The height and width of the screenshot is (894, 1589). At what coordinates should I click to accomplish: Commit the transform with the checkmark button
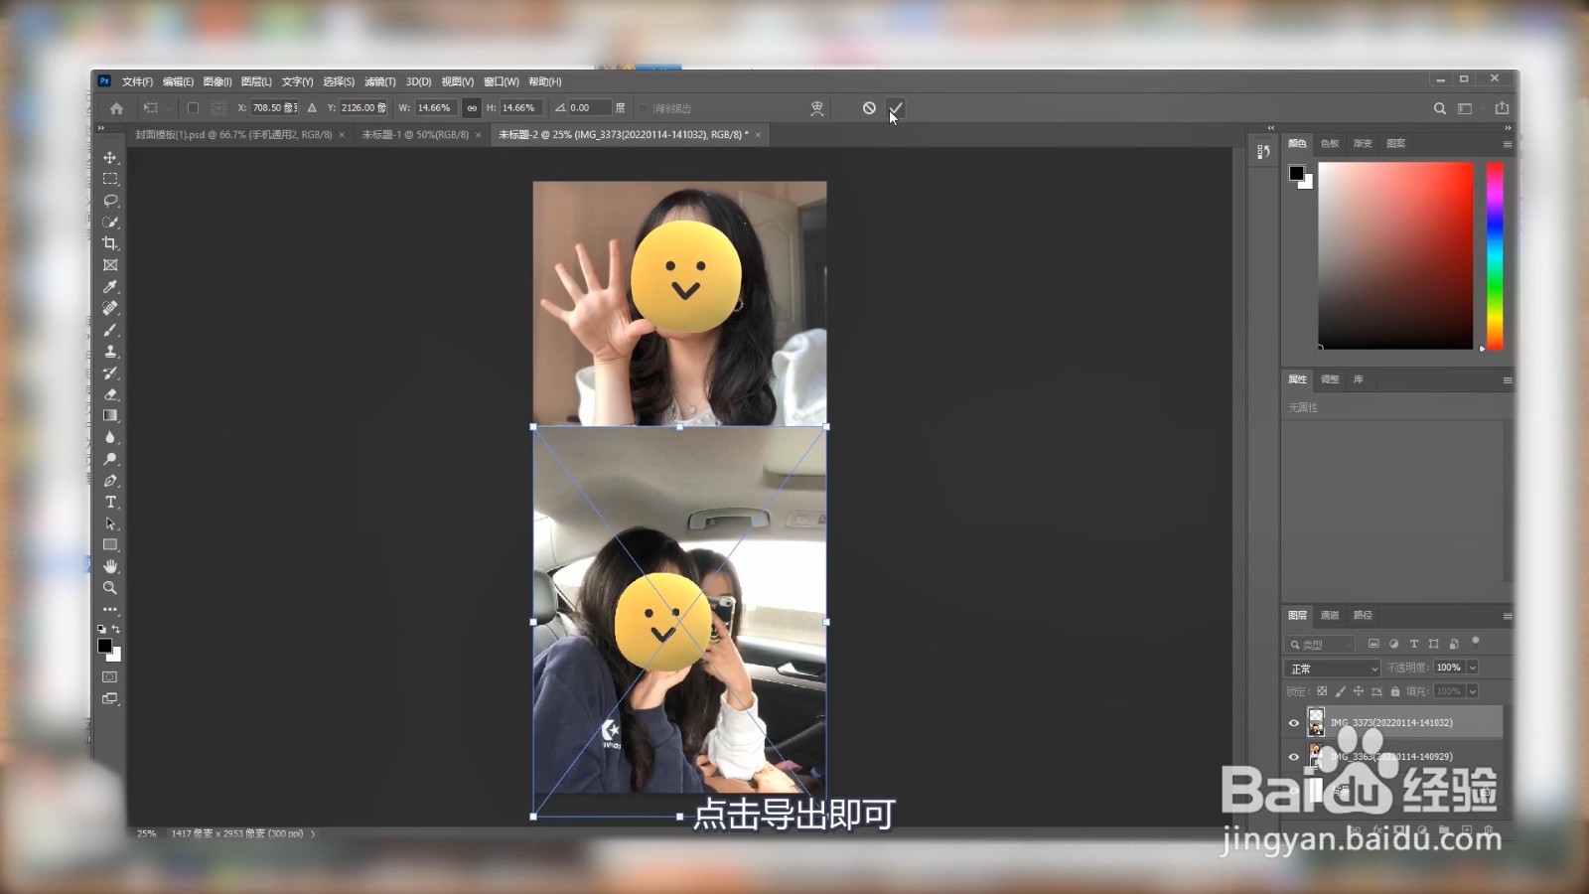point(896,107)
